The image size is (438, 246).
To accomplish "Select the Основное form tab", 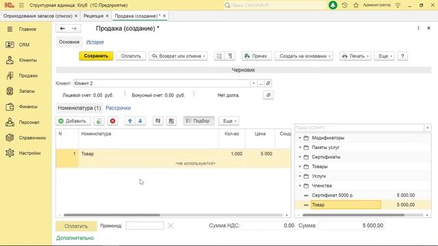I will click(69, 42).
